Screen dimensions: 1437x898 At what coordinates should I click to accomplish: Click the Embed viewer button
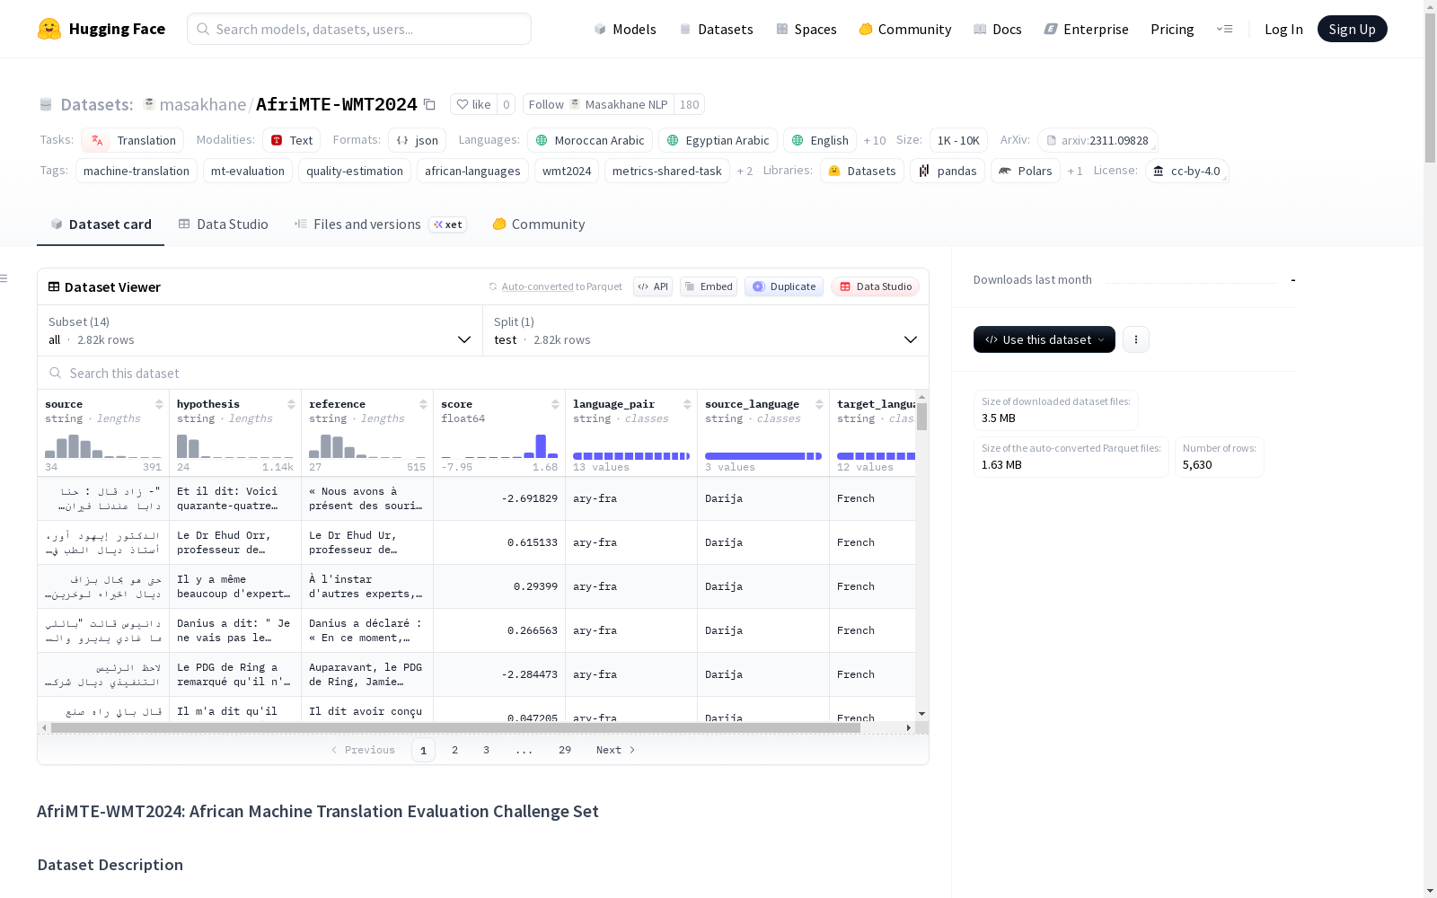[709, 286]
